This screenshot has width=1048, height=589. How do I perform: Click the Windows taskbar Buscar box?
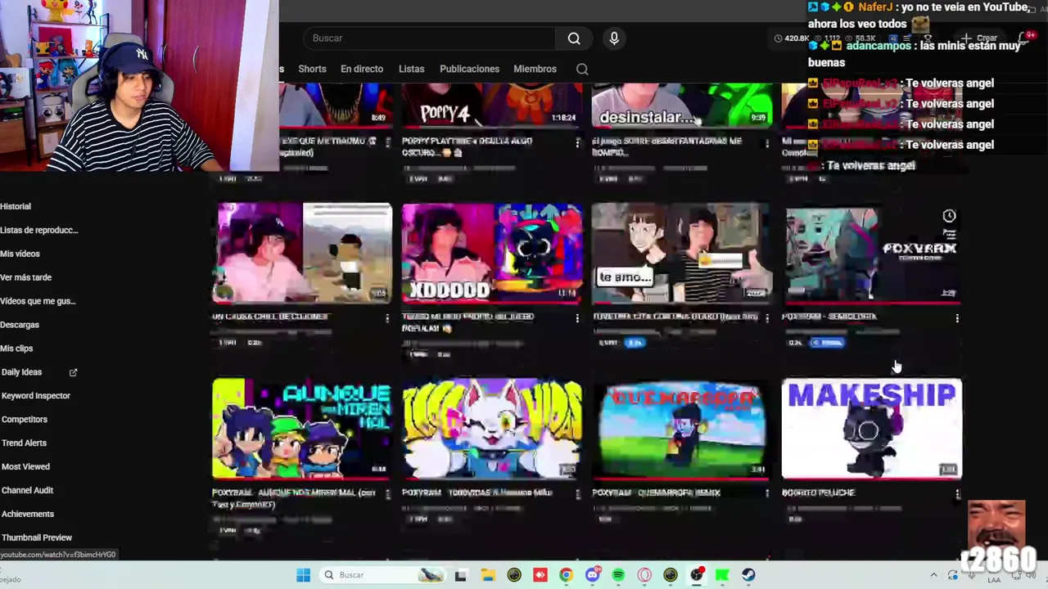click(x=382, y=575)
